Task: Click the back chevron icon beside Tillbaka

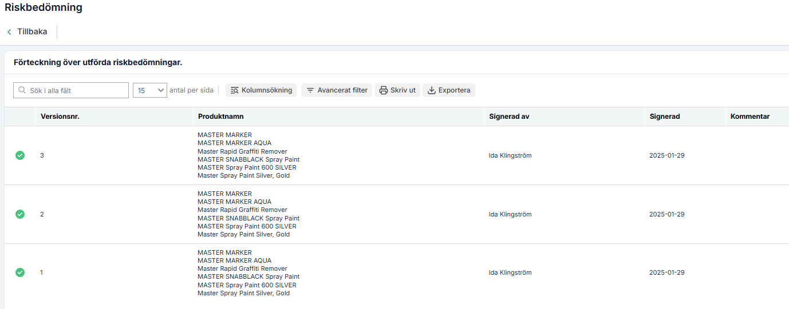Action: (9, 32)
